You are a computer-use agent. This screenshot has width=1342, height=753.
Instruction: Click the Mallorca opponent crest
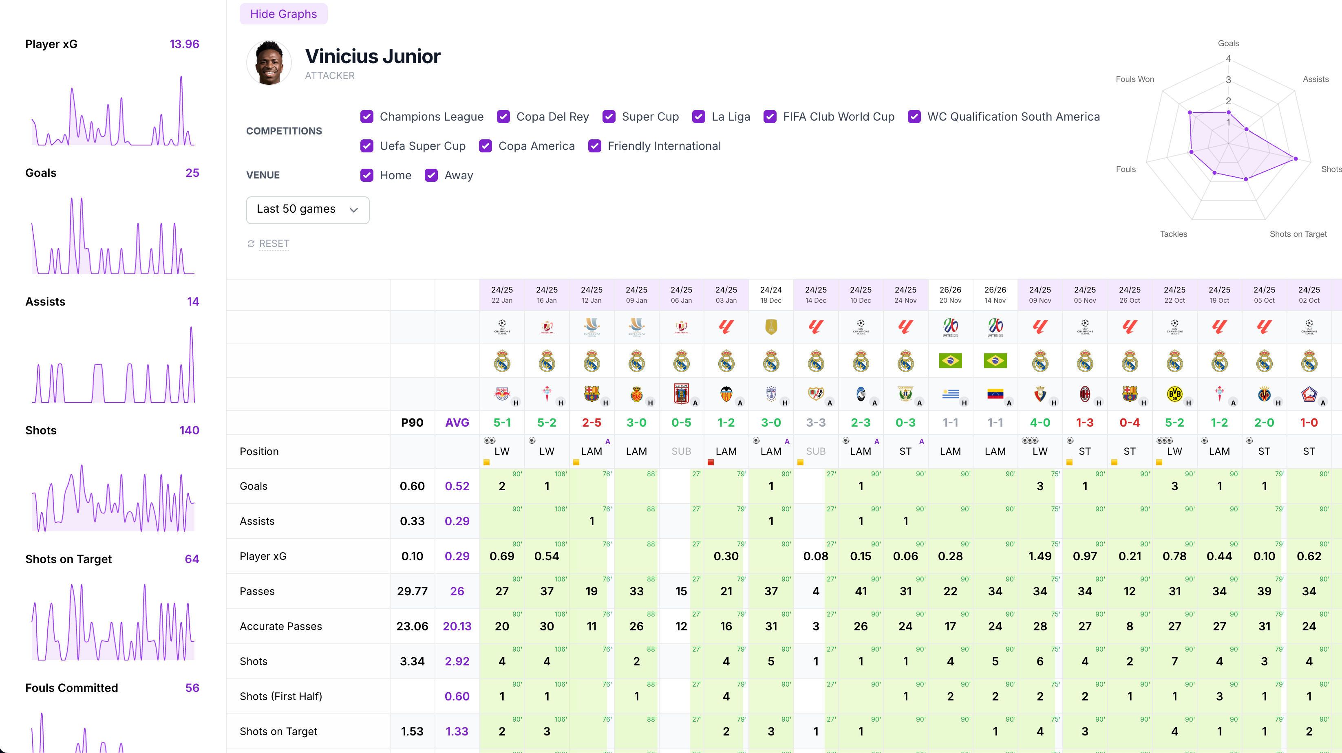[x=637, y=395]
